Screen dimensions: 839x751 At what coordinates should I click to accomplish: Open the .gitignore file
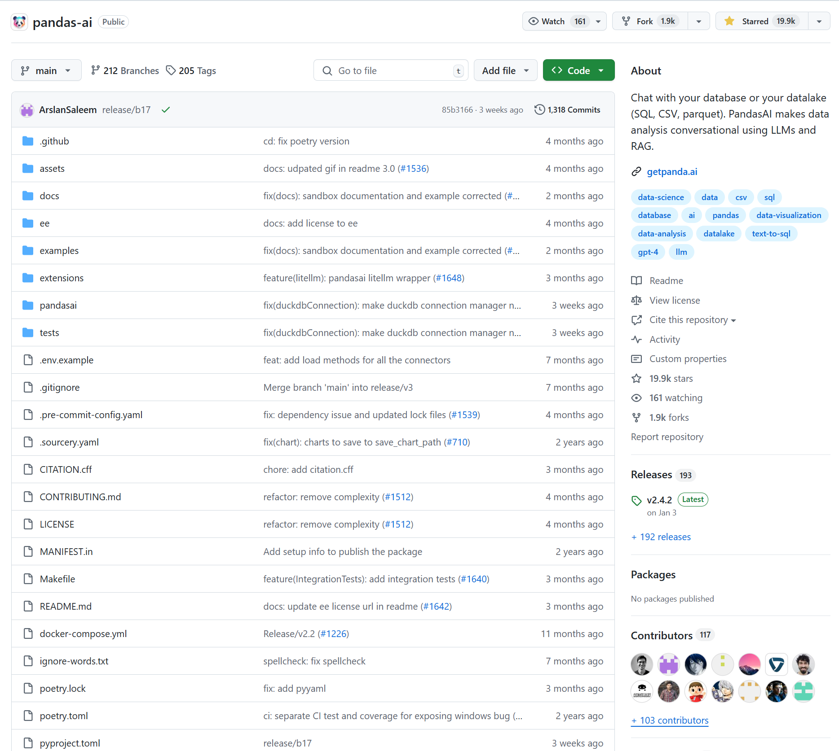[x=60, y=388]
